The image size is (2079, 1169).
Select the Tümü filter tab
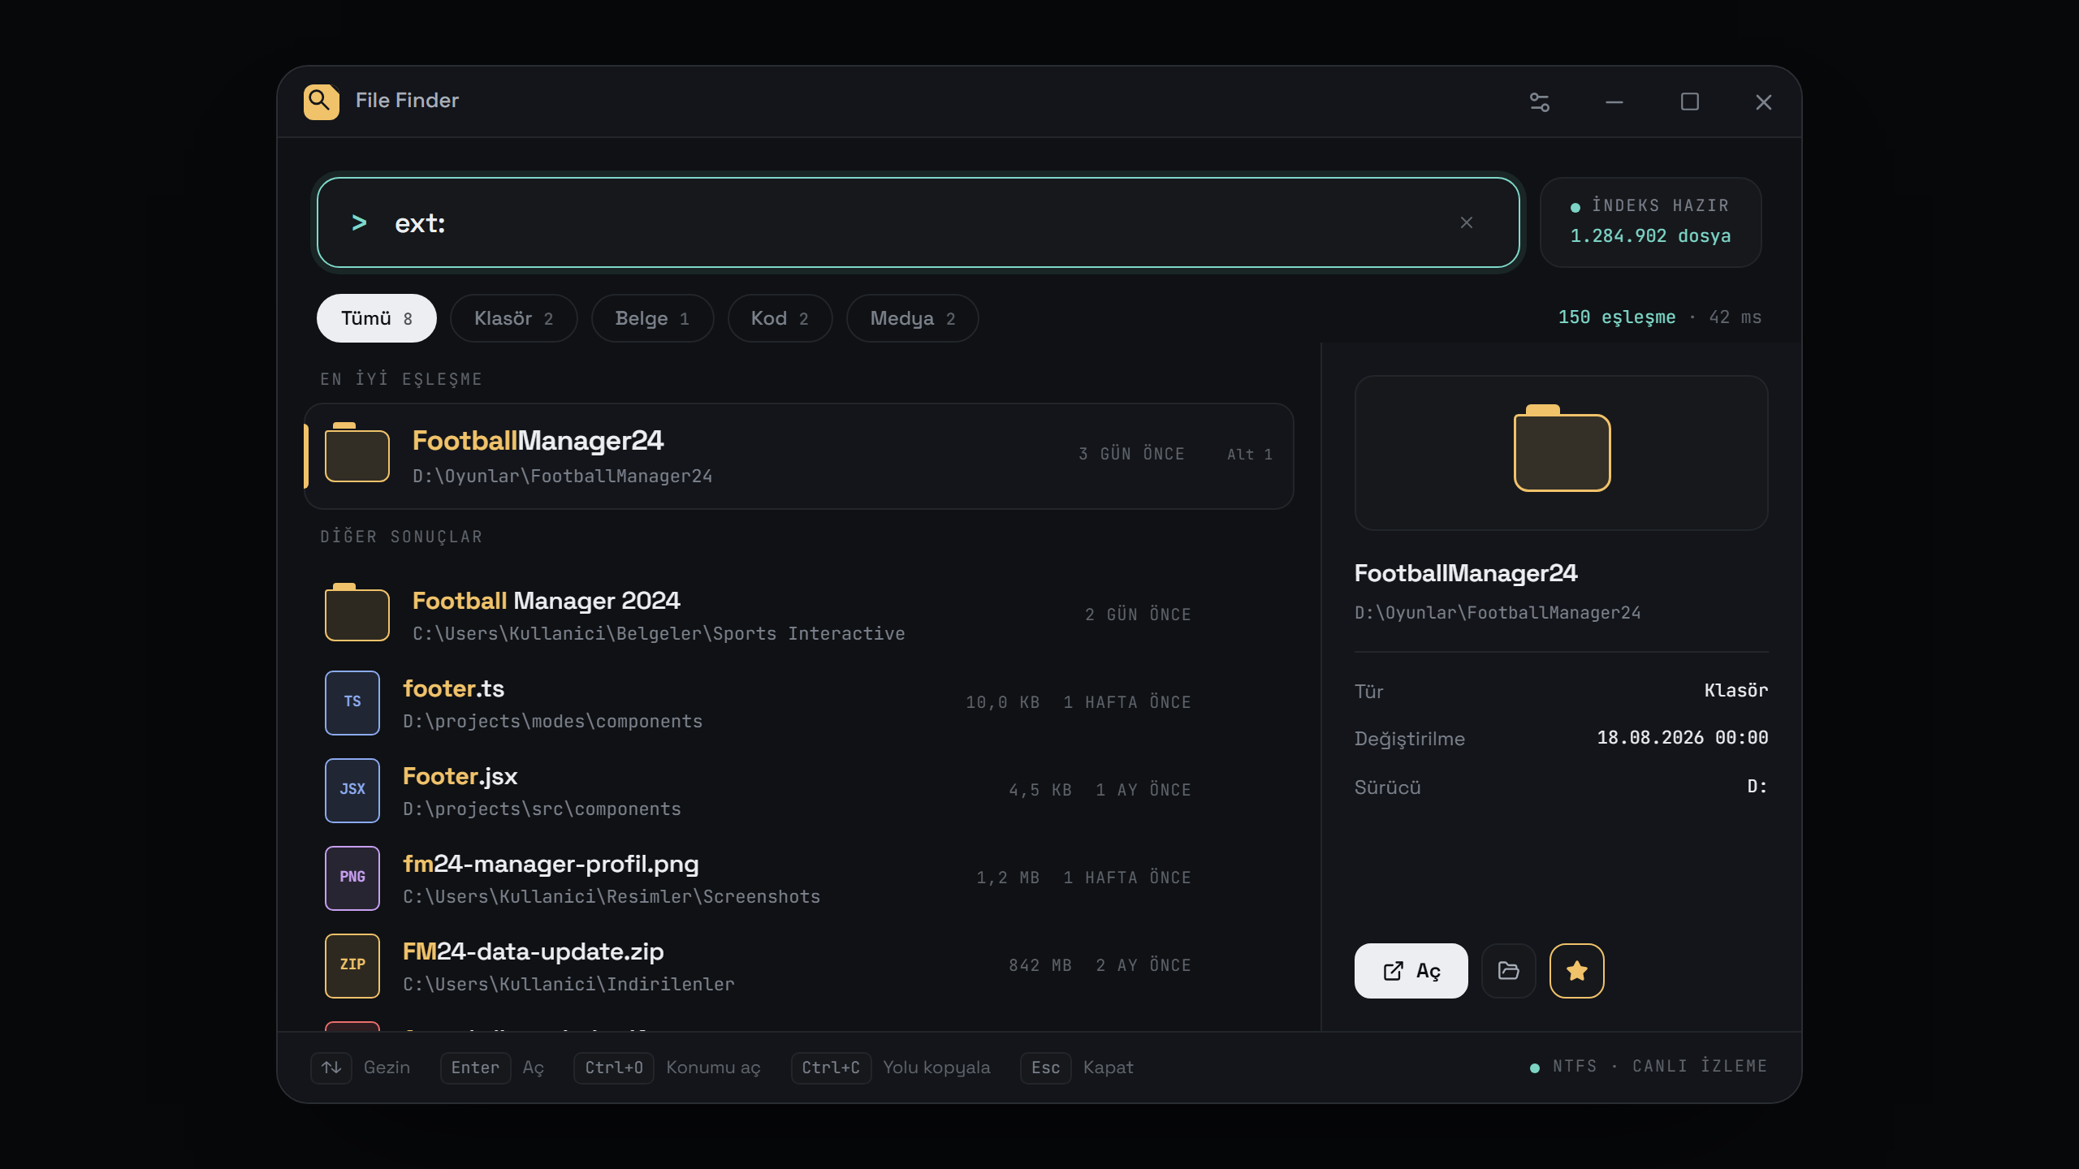point(376,318)
